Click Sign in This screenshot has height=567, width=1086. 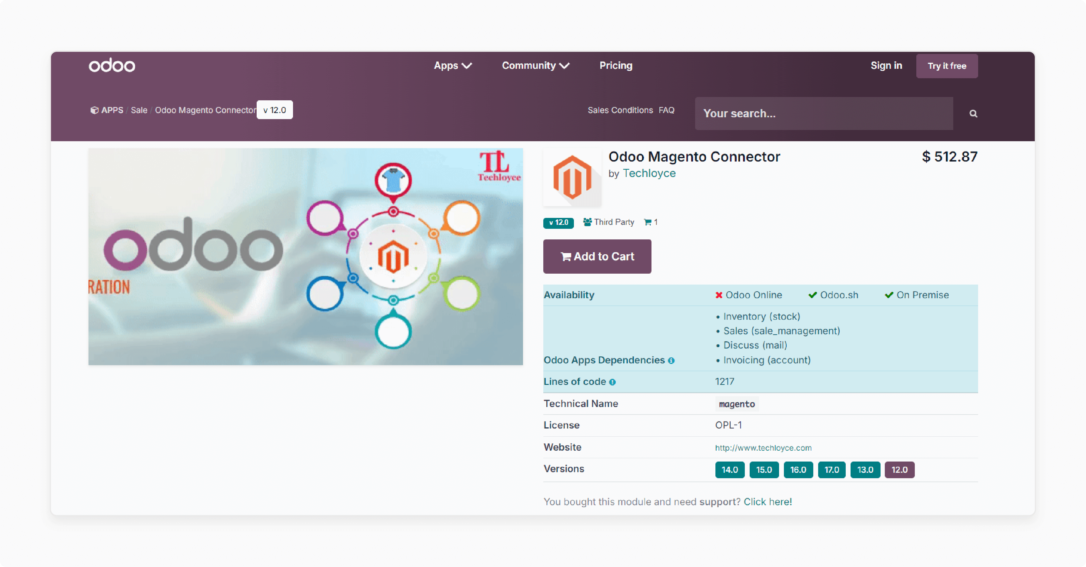point(886,65)
